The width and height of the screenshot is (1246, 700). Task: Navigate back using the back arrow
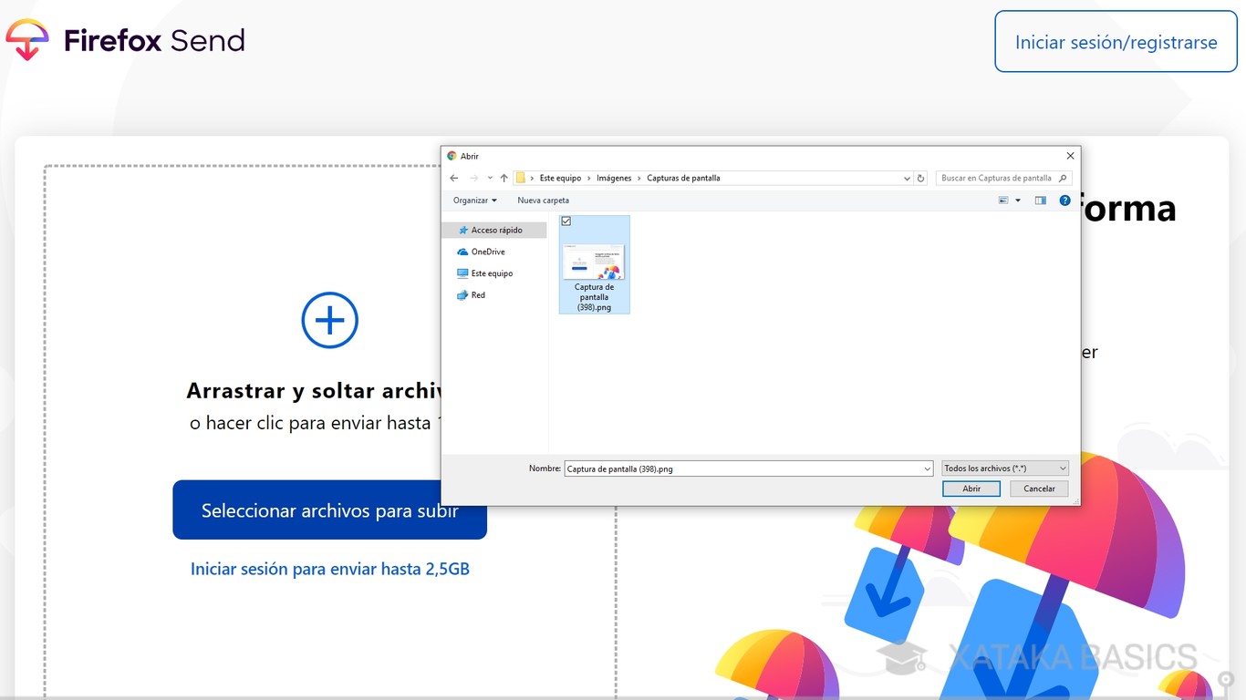[453, 178]
